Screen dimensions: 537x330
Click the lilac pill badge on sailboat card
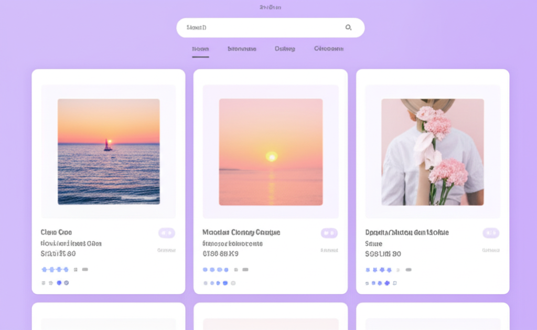coord(167,233)
